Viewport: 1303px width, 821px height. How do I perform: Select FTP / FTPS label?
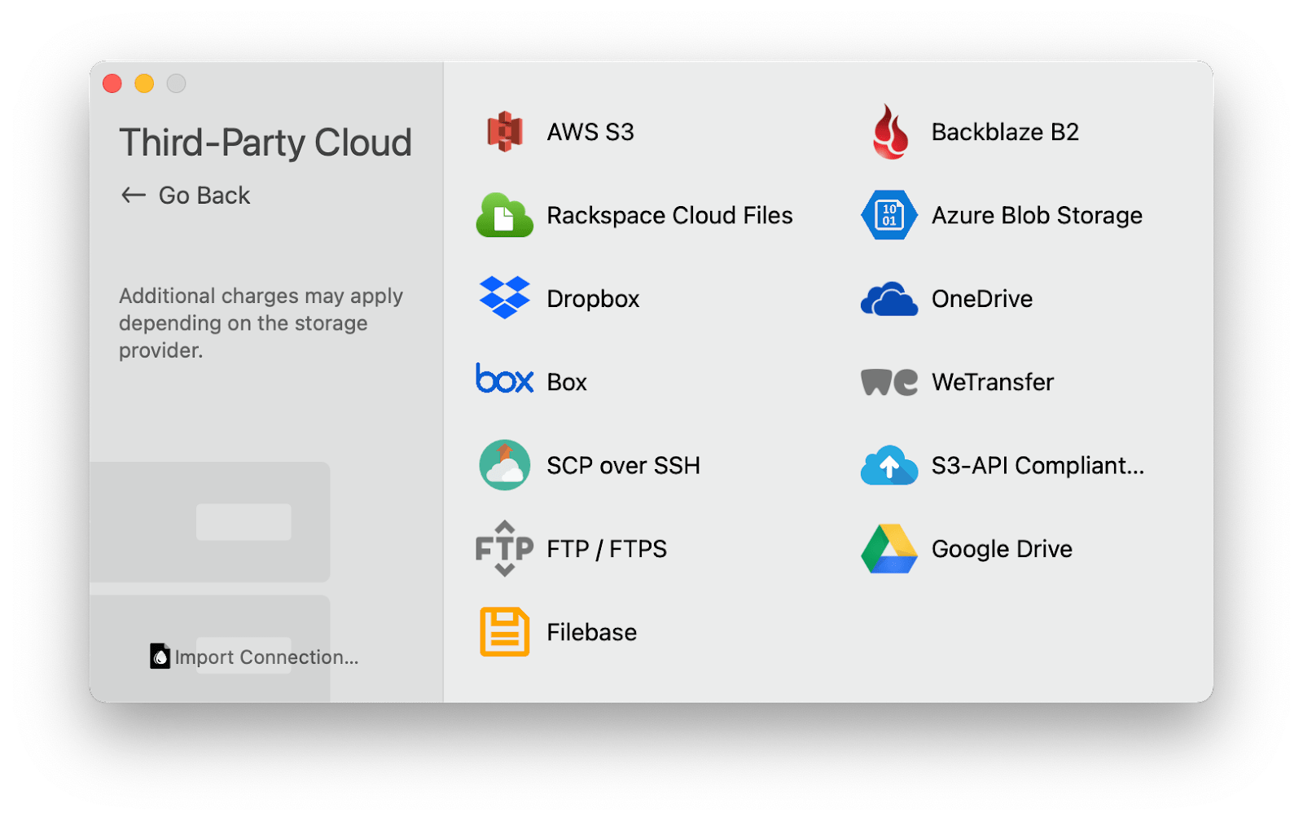(x=607, y=549)
